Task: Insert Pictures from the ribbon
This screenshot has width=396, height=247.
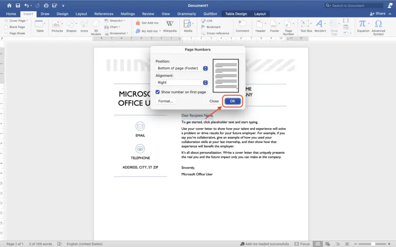Action: click(x=57, y=26)
